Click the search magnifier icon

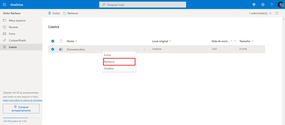click(104, 5)
